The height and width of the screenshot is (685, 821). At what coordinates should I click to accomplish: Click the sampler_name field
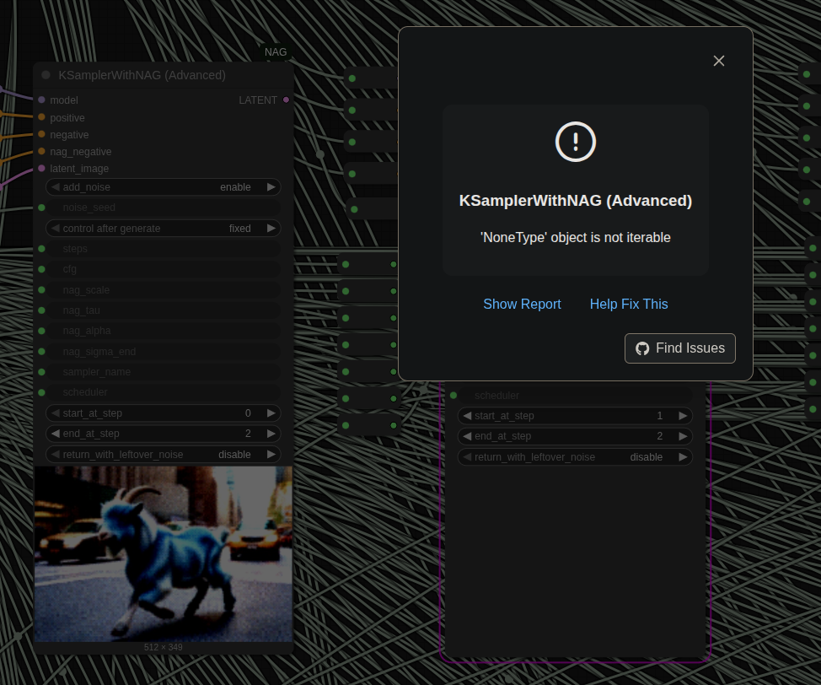[x=164, y=371]
